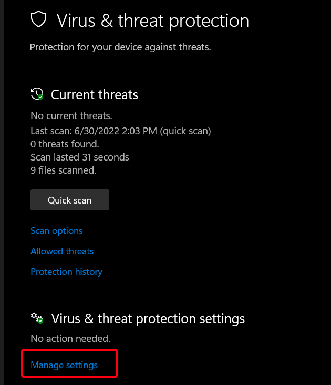This screenshot has height=385, width=331.
Task: Click the '9 files scanned.' text
Action: 63,170
